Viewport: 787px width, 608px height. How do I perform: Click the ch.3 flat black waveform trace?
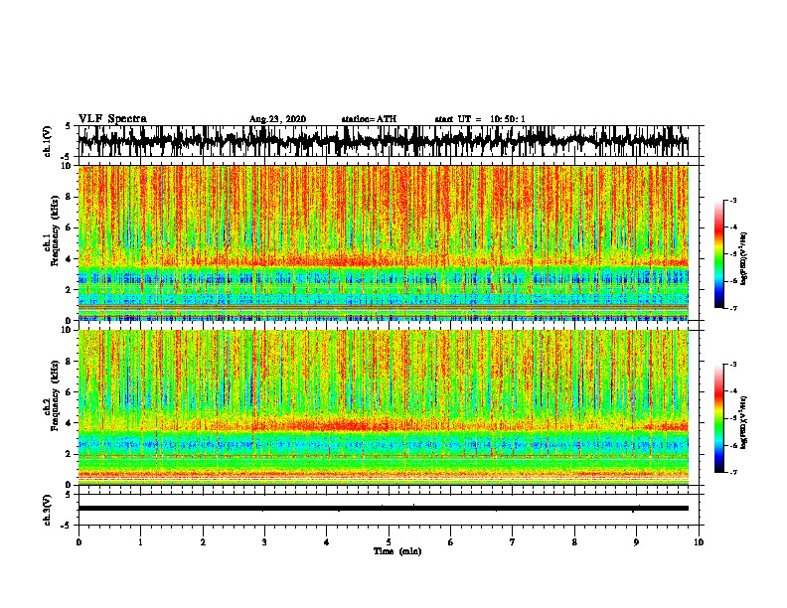[383, 509]
